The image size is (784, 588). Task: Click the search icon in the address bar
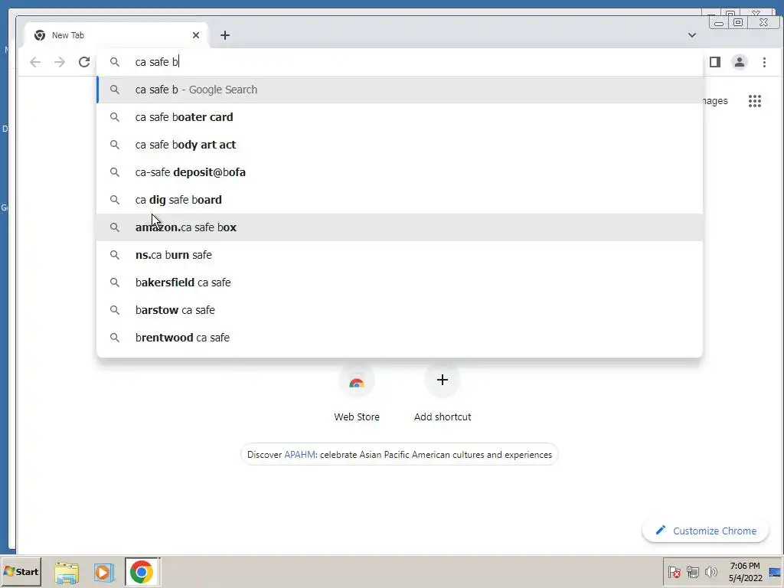(x=115, y=62)
